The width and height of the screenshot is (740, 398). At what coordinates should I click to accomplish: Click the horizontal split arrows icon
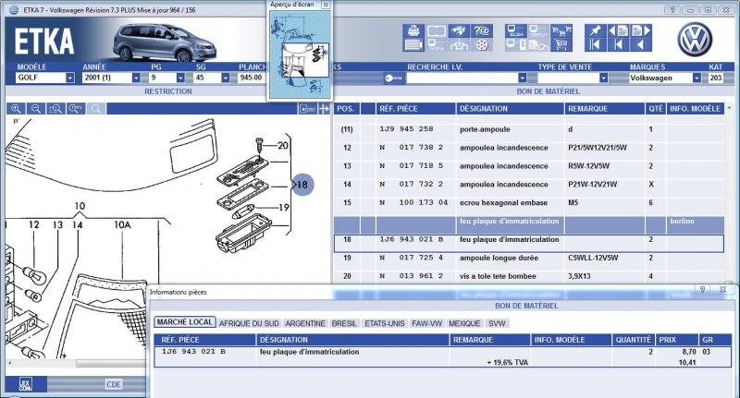[324, 109]
